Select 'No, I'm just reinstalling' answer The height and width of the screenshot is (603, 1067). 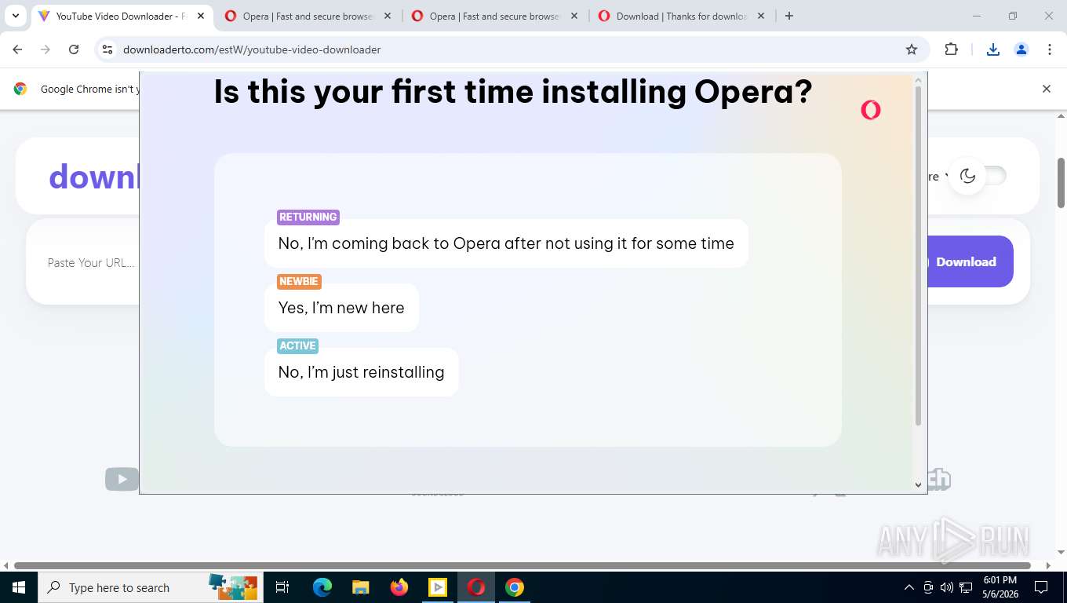(x=362, y=372)
